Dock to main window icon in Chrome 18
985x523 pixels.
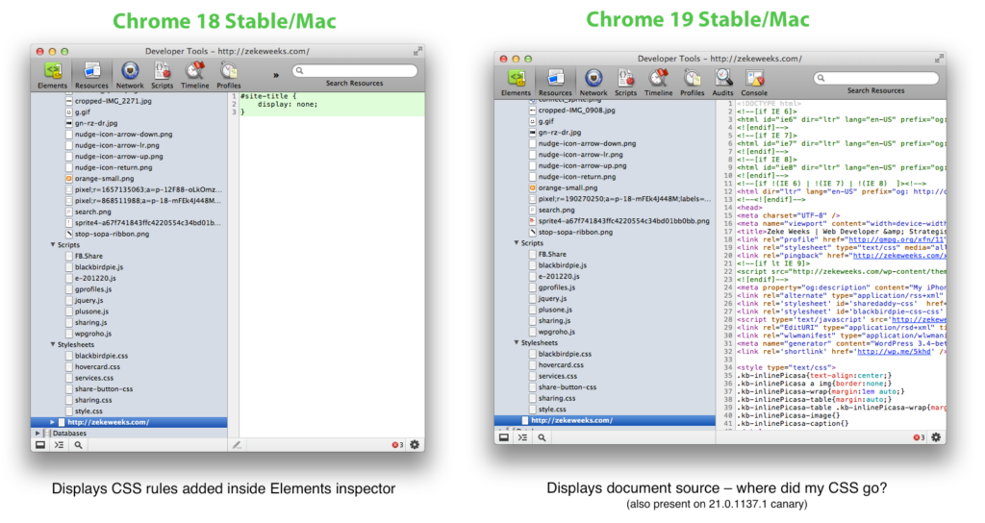(40, 445)
